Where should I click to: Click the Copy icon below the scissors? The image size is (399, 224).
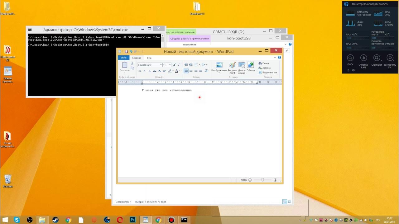pos(132,68)
